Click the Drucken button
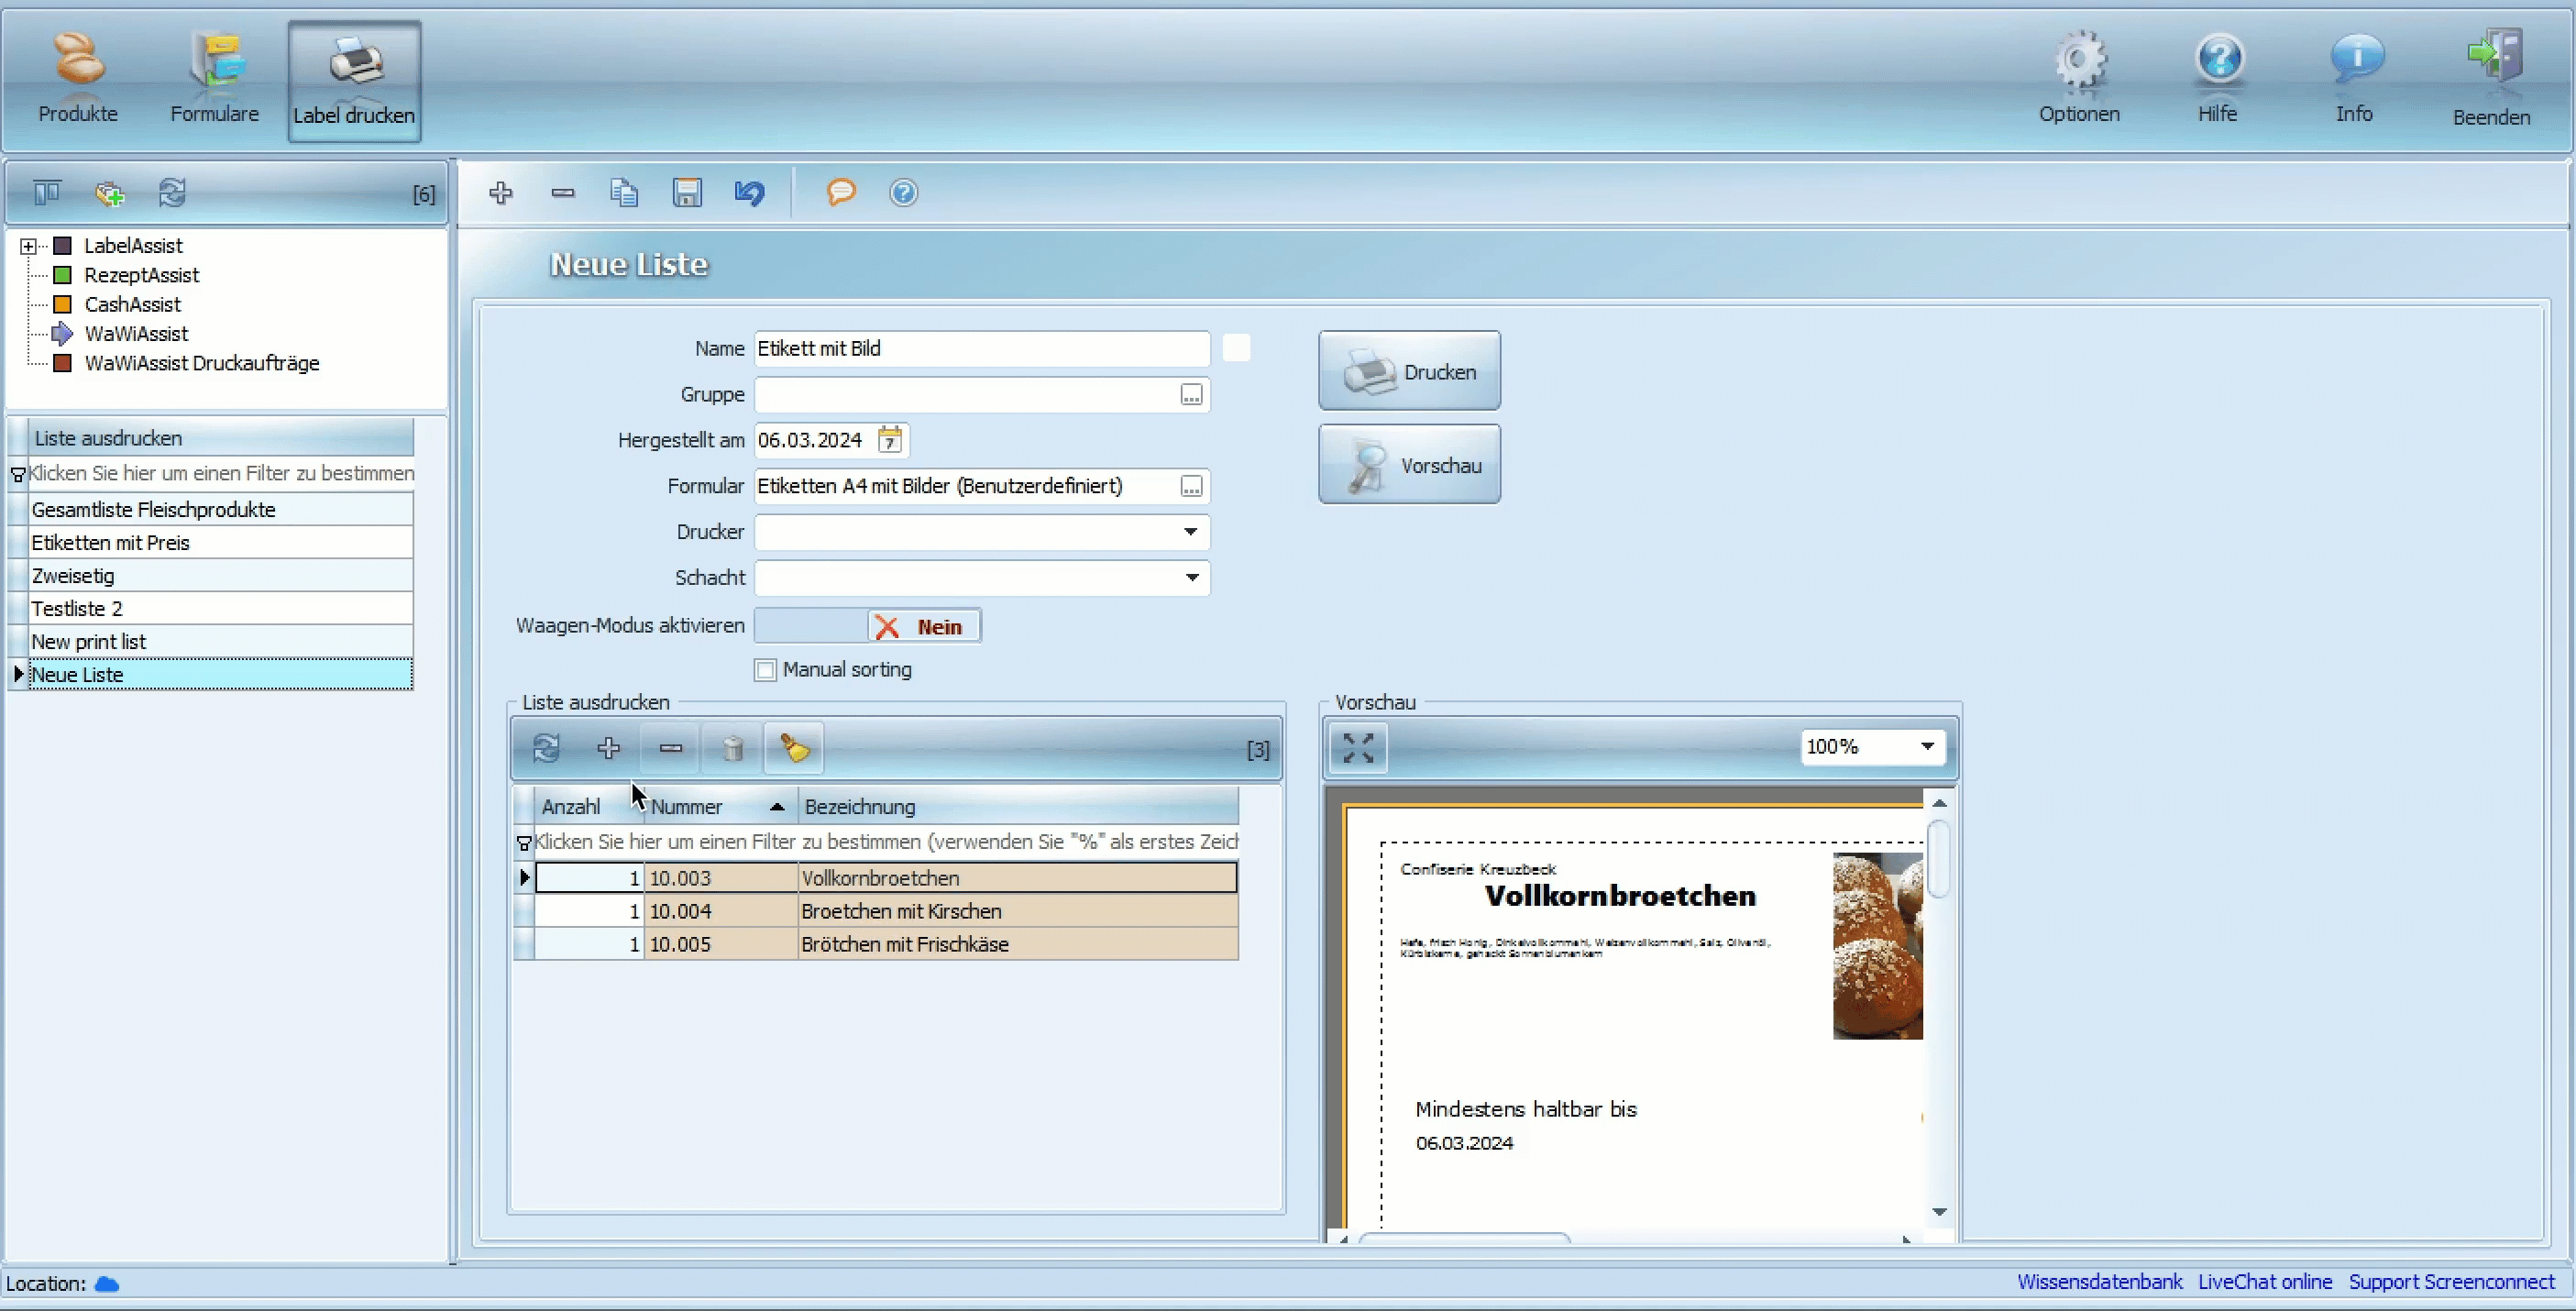 (1409, 371)
